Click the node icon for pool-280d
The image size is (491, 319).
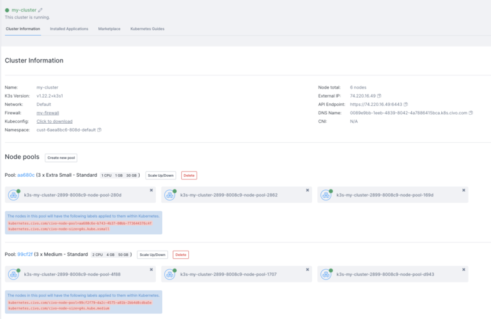click(x=13, y=195)
